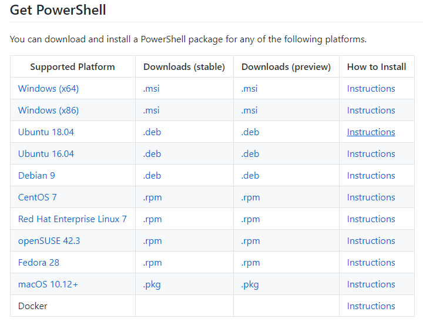Viewport: 423px width, 325px height.
Task: Open the Ubuntu 18.04 platform link
Action: [46, 132]
